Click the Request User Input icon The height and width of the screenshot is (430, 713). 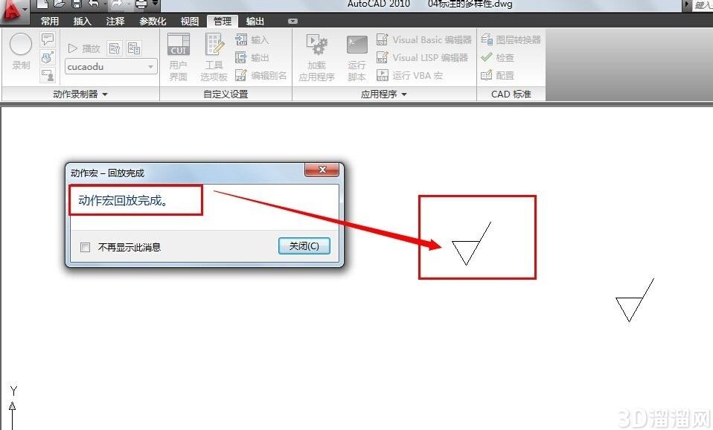[48, 75]
